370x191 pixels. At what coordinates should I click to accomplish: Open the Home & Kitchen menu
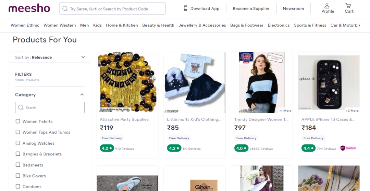coord(122,25)
